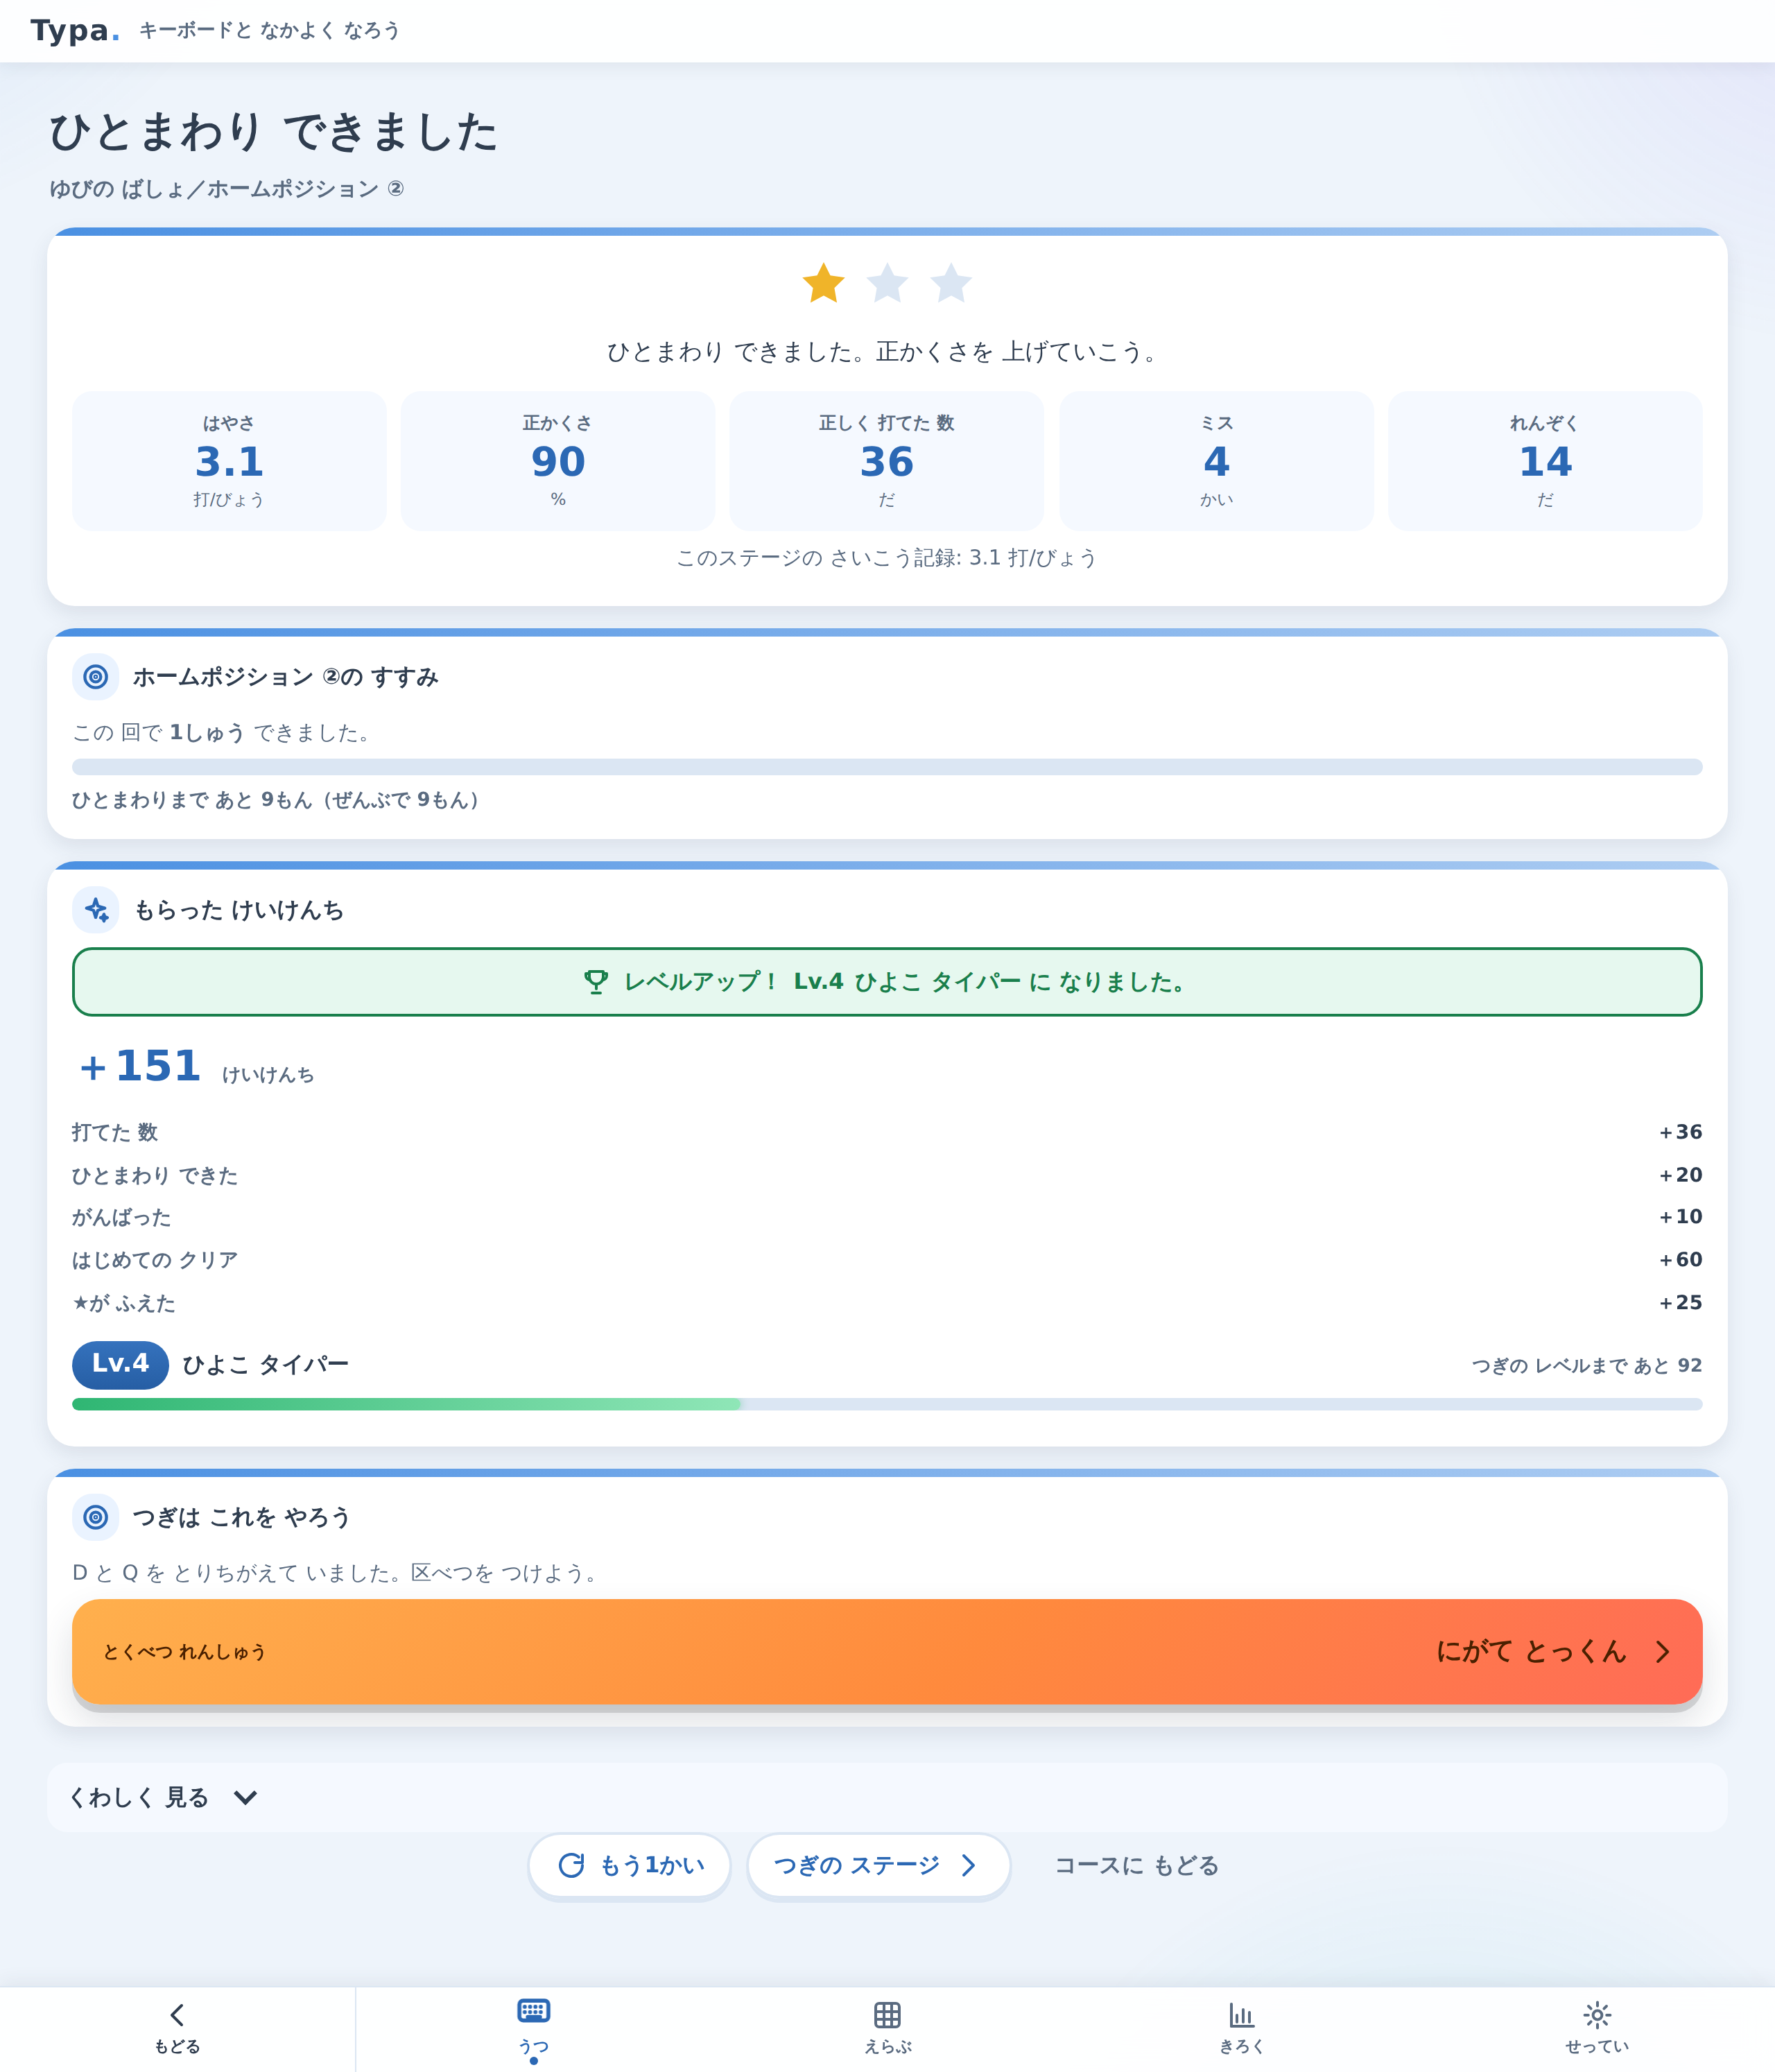The height and width of the screenshot is (2072, 1775).
Task: Retry with もう1かい button
Action: click(630, 1865)
